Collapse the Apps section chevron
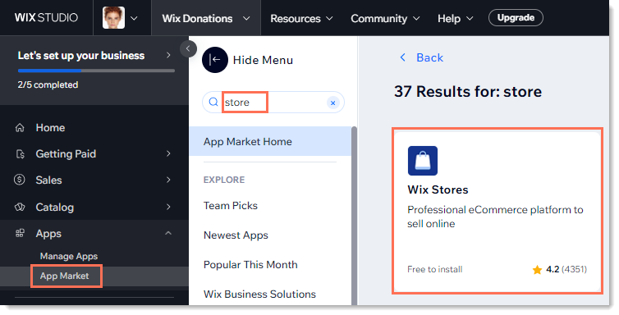The image size is (619, 315). tap(168, 233)
